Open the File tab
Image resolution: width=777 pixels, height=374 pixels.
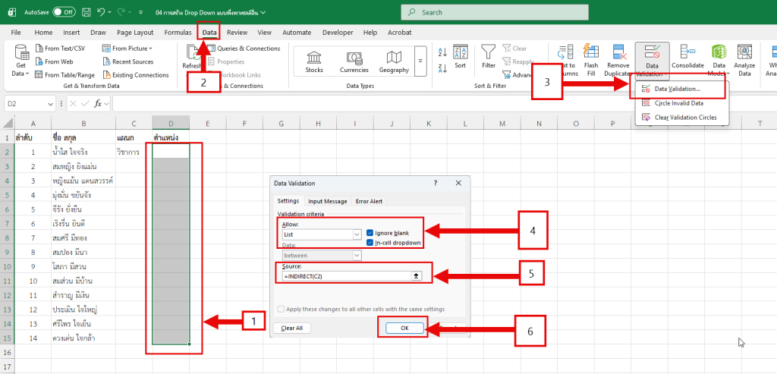coord(16,33)
